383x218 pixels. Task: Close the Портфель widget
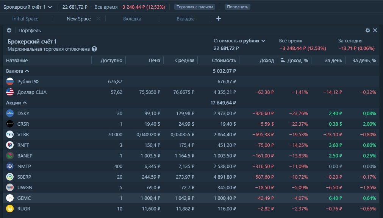click(x=375, y=30)
